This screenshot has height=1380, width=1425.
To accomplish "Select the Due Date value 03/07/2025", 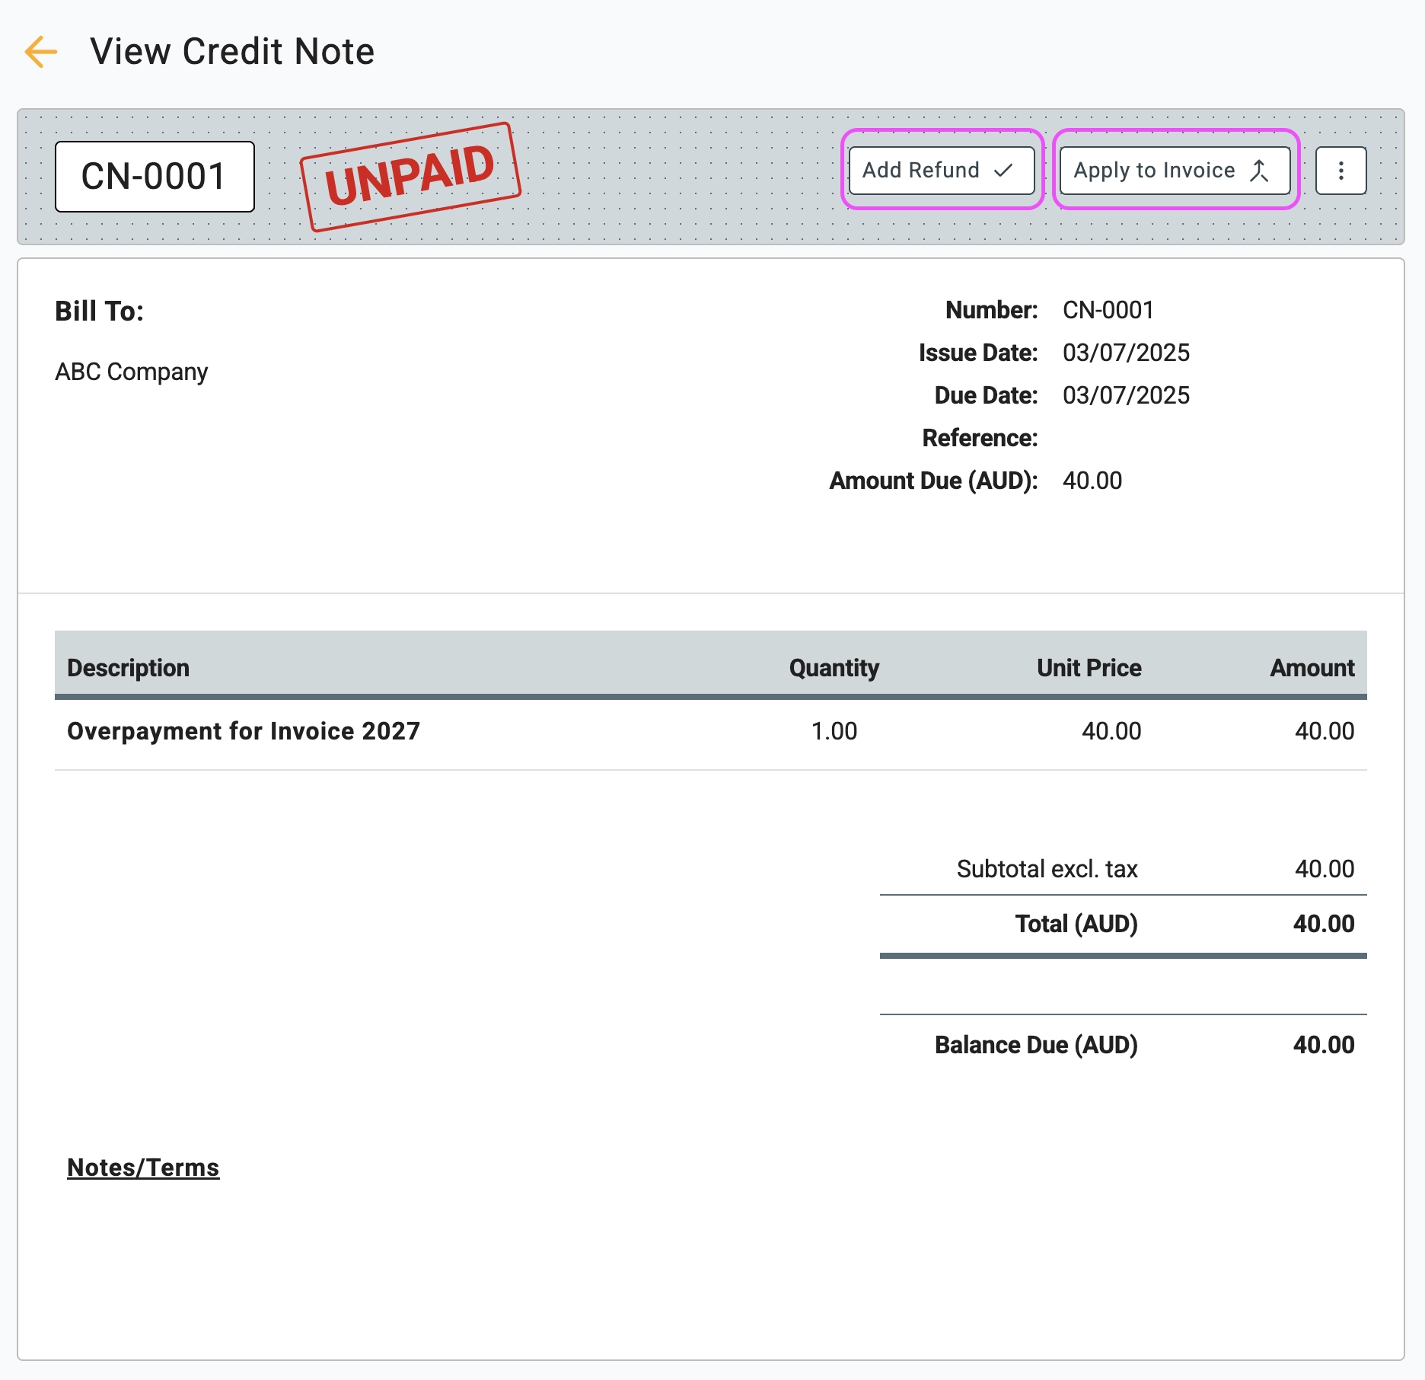I will pyautogui.click(x=1126, y=395).
